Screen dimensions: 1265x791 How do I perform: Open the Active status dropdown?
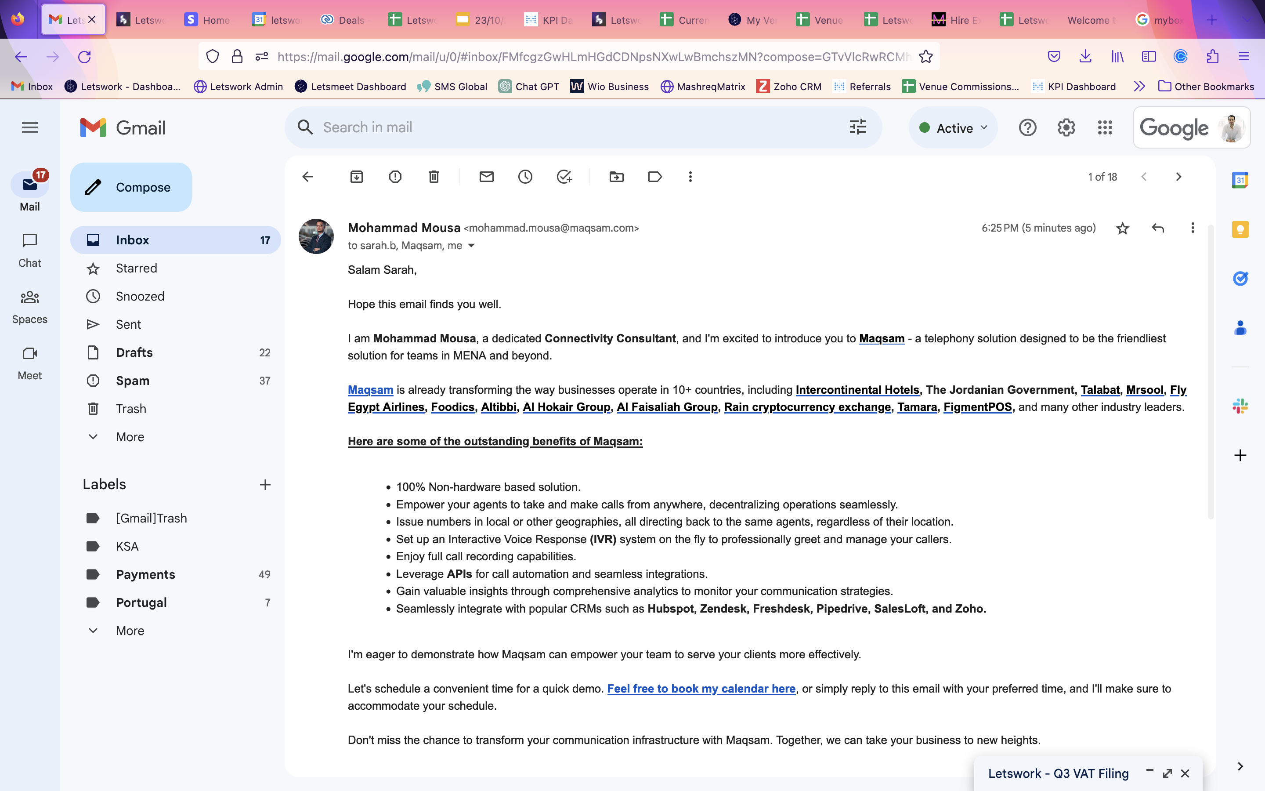coord(954,127)
